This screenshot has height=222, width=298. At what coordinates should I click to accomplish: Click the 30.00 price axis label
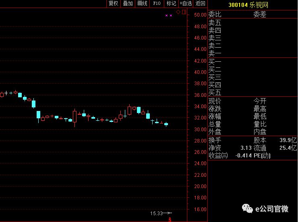coord(200,130)
